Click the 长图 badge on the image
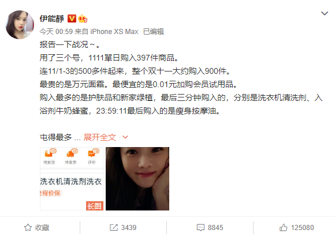Image resolution: width=335 pixels, height=237 pixels. (95, 206)
